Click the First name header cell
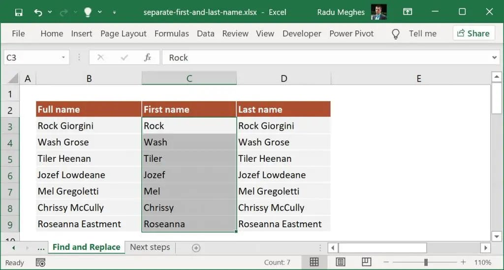 click(x=189, y=110)
